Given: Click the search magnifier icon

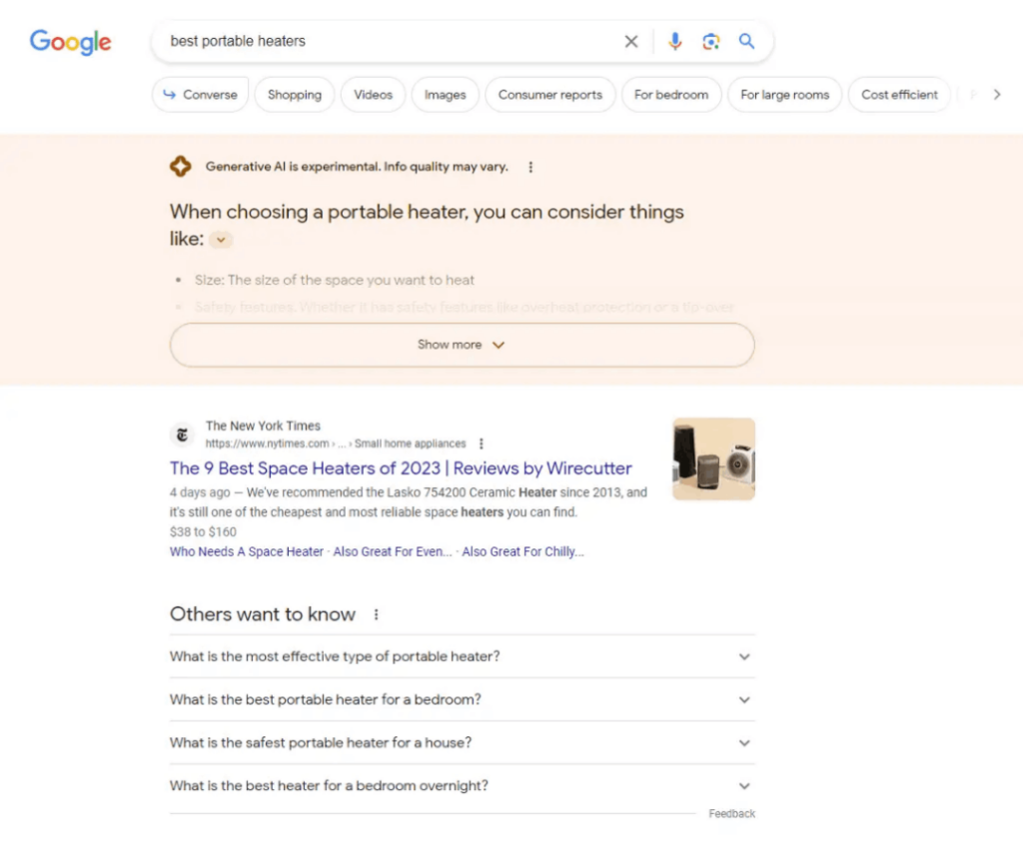Looking at the screenshot, I should (746, 41).
